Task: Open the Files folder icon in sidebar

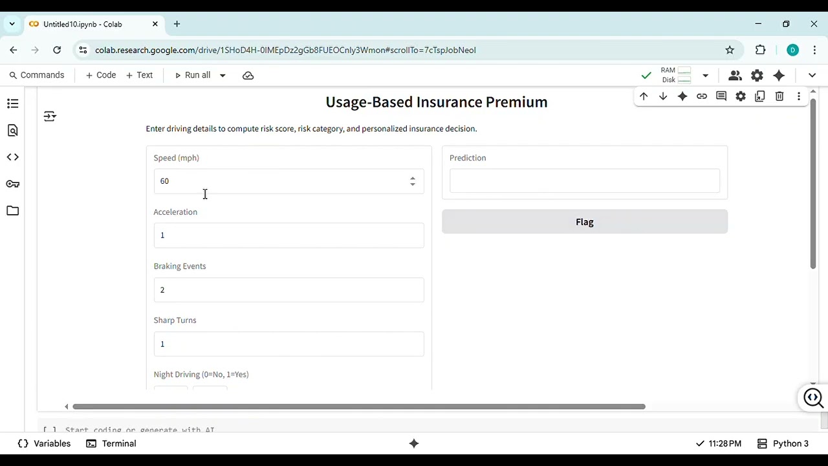Action: coord(12,210)
